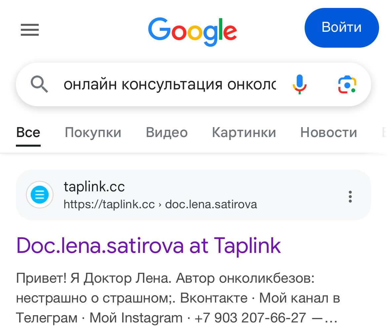This screenshot has width=387, height=335.
Task: Open the Новости news tab
Action: tap(328, 132)
